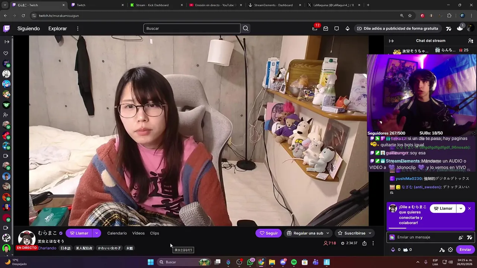Open user profile avatar menu

[x=471, y=28]
